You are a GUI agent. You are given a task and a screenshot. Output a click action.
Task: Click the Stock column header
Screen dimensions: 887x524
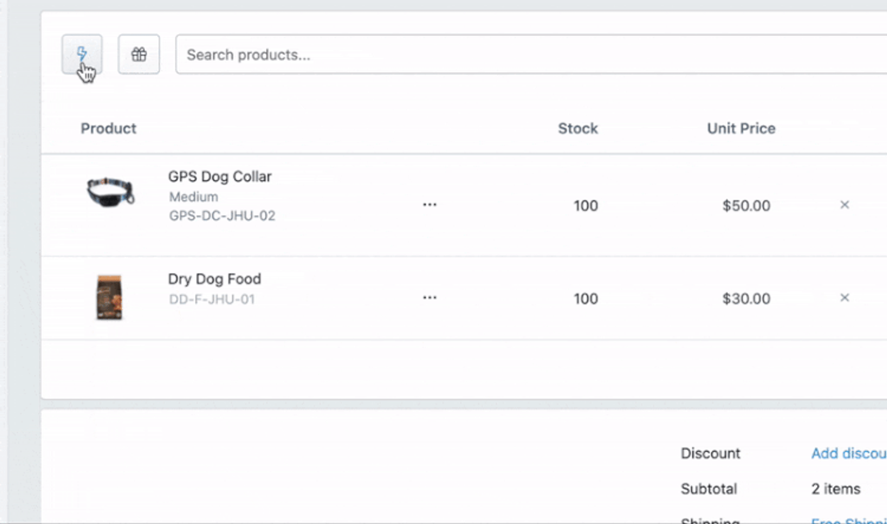(x=577, y=128)
